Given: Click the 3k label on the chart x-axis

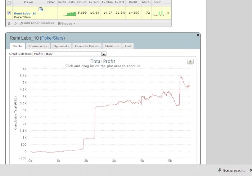Looking at the screenshot, I should 114,161.
